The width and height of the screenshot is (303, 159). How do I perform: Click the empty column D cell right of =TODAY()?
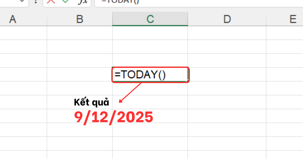pos(227,75)
